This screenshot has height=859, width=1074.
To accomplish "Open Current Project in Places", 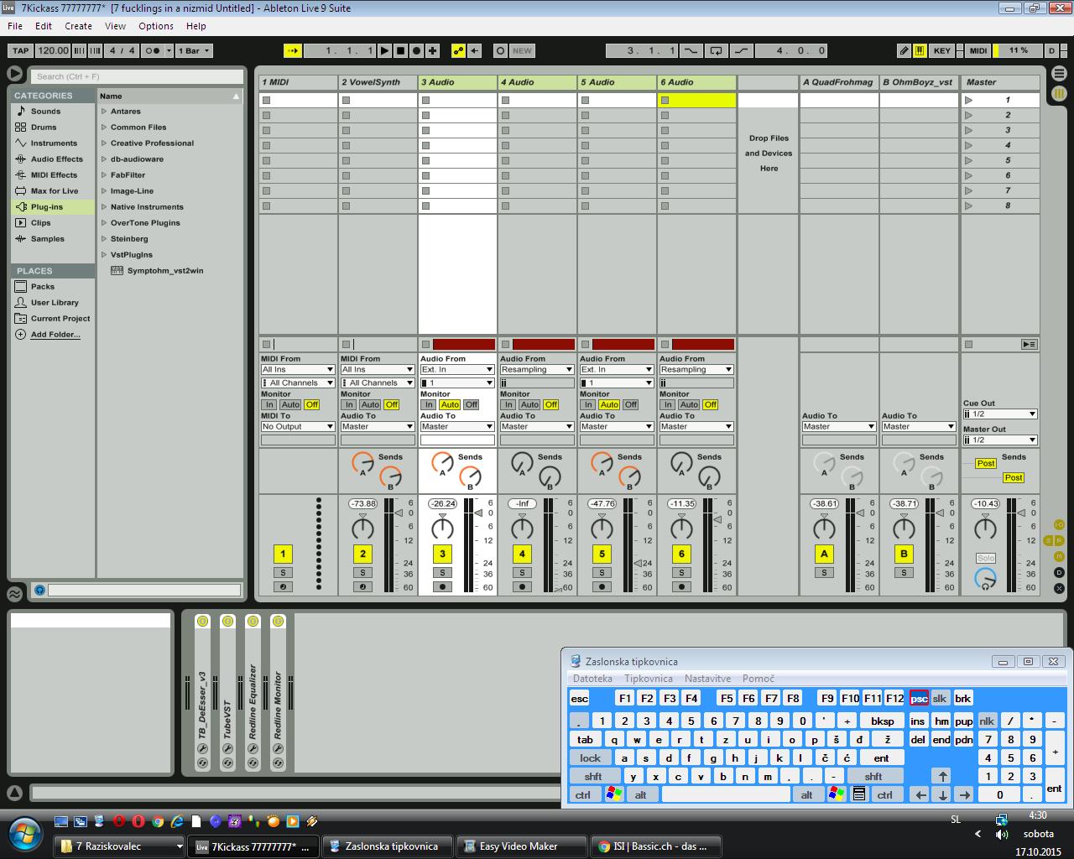I will tap(51, 318).
